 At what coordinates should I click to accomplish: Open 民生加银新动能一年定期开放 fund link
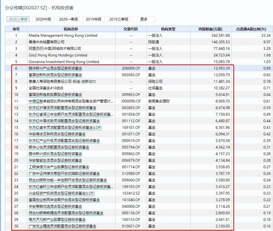pos(68,180)
